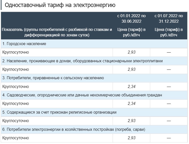Select "Круглосуточно" under религиозные организации
The height and width of the screenshot is (144, 189).
[16, 121]
